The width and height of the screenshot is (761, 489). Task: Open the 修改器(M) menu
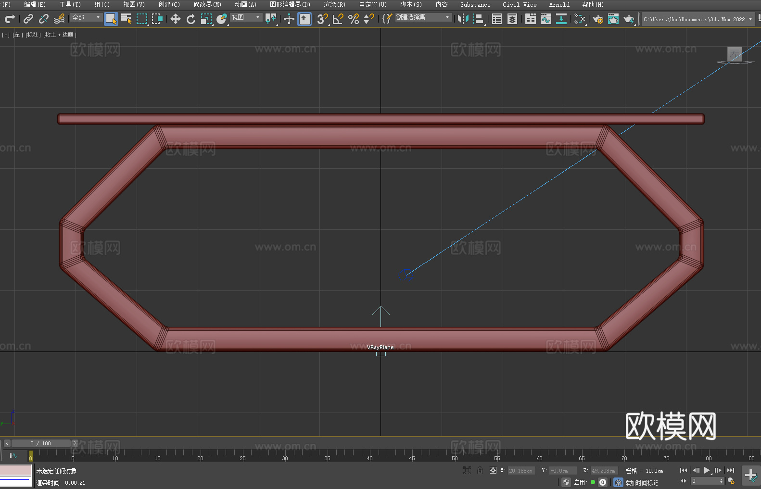pyautogui.click(x=207, y=4)
